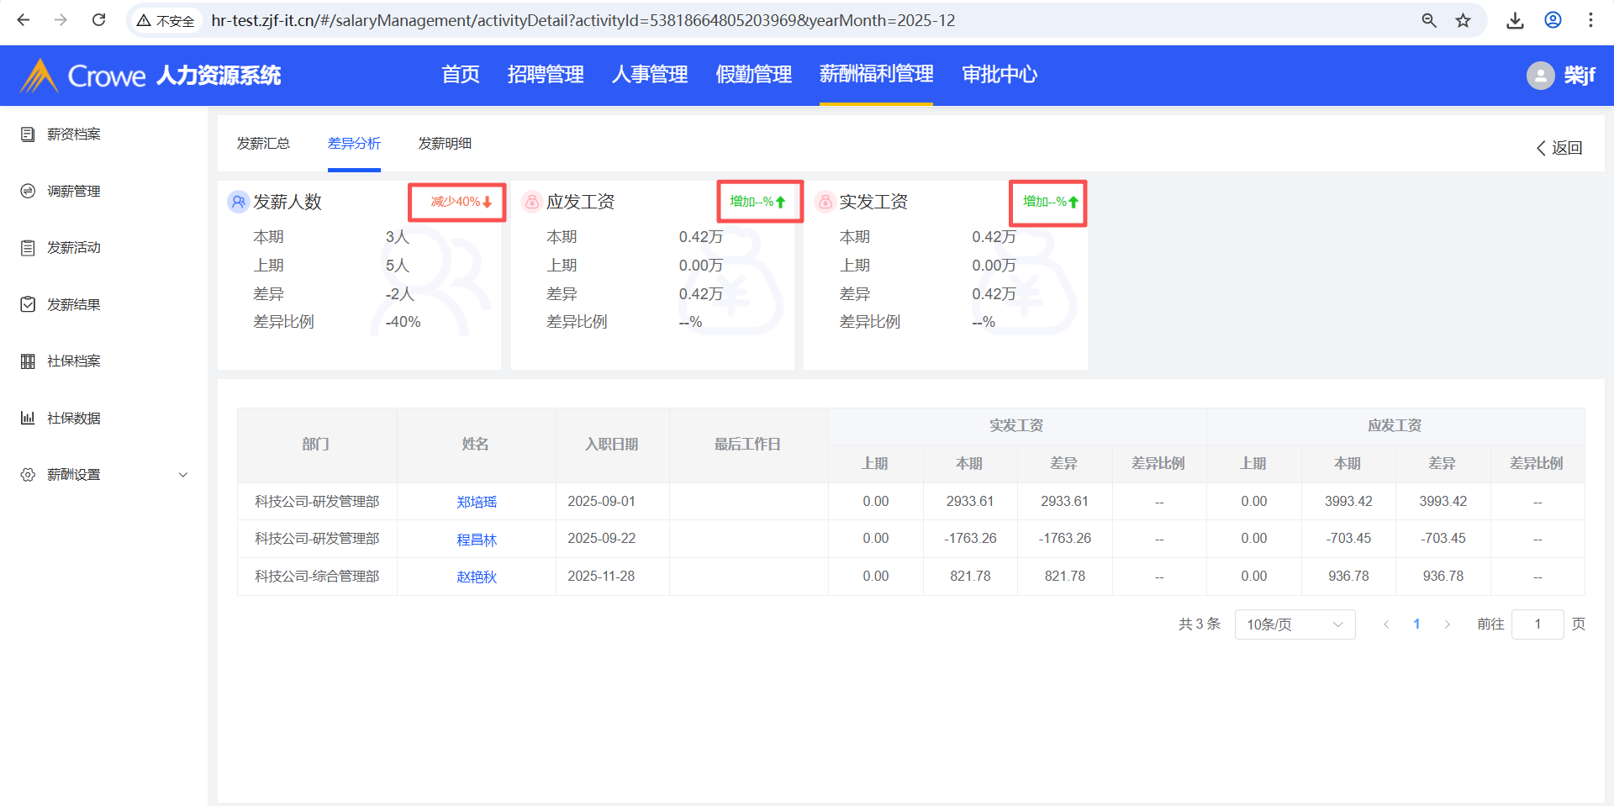
Task: Expand the 薪酬设置 sidebar menu
Action: coord(183,475)
